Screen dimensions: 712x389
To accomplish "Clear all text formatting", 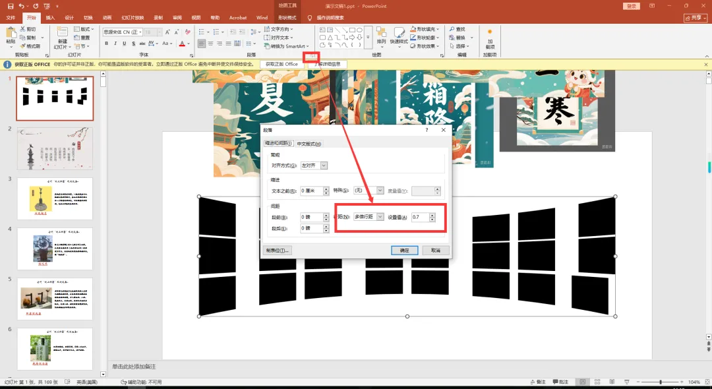I will 187,32.
